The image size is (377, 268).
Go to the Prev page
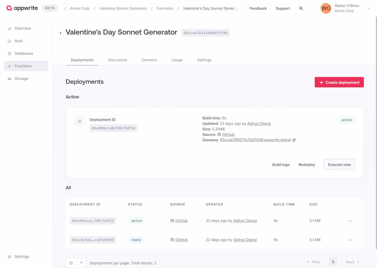313,262
